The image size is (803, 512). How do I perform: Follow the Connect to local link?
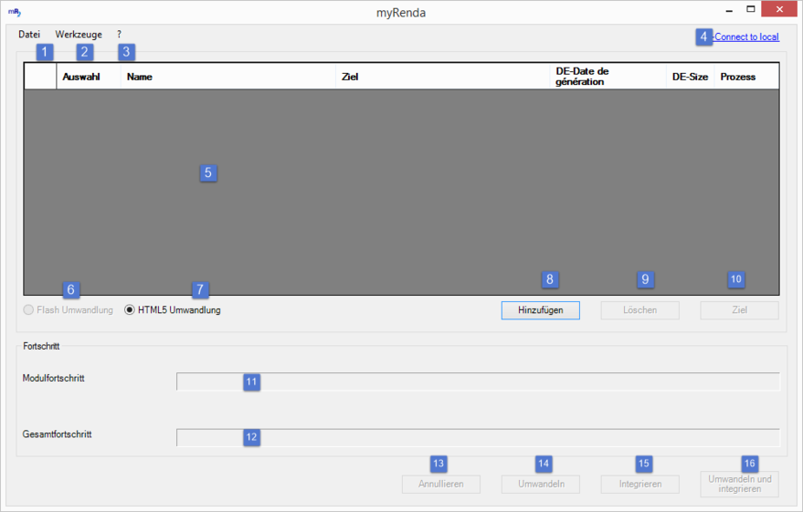745,37
